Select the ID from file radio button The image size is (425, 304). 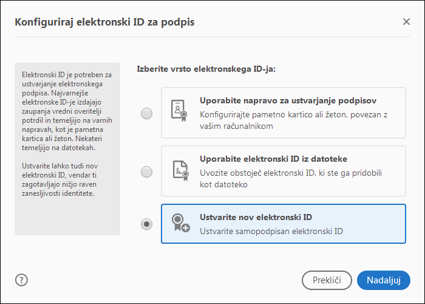click(x=146, y=172)
